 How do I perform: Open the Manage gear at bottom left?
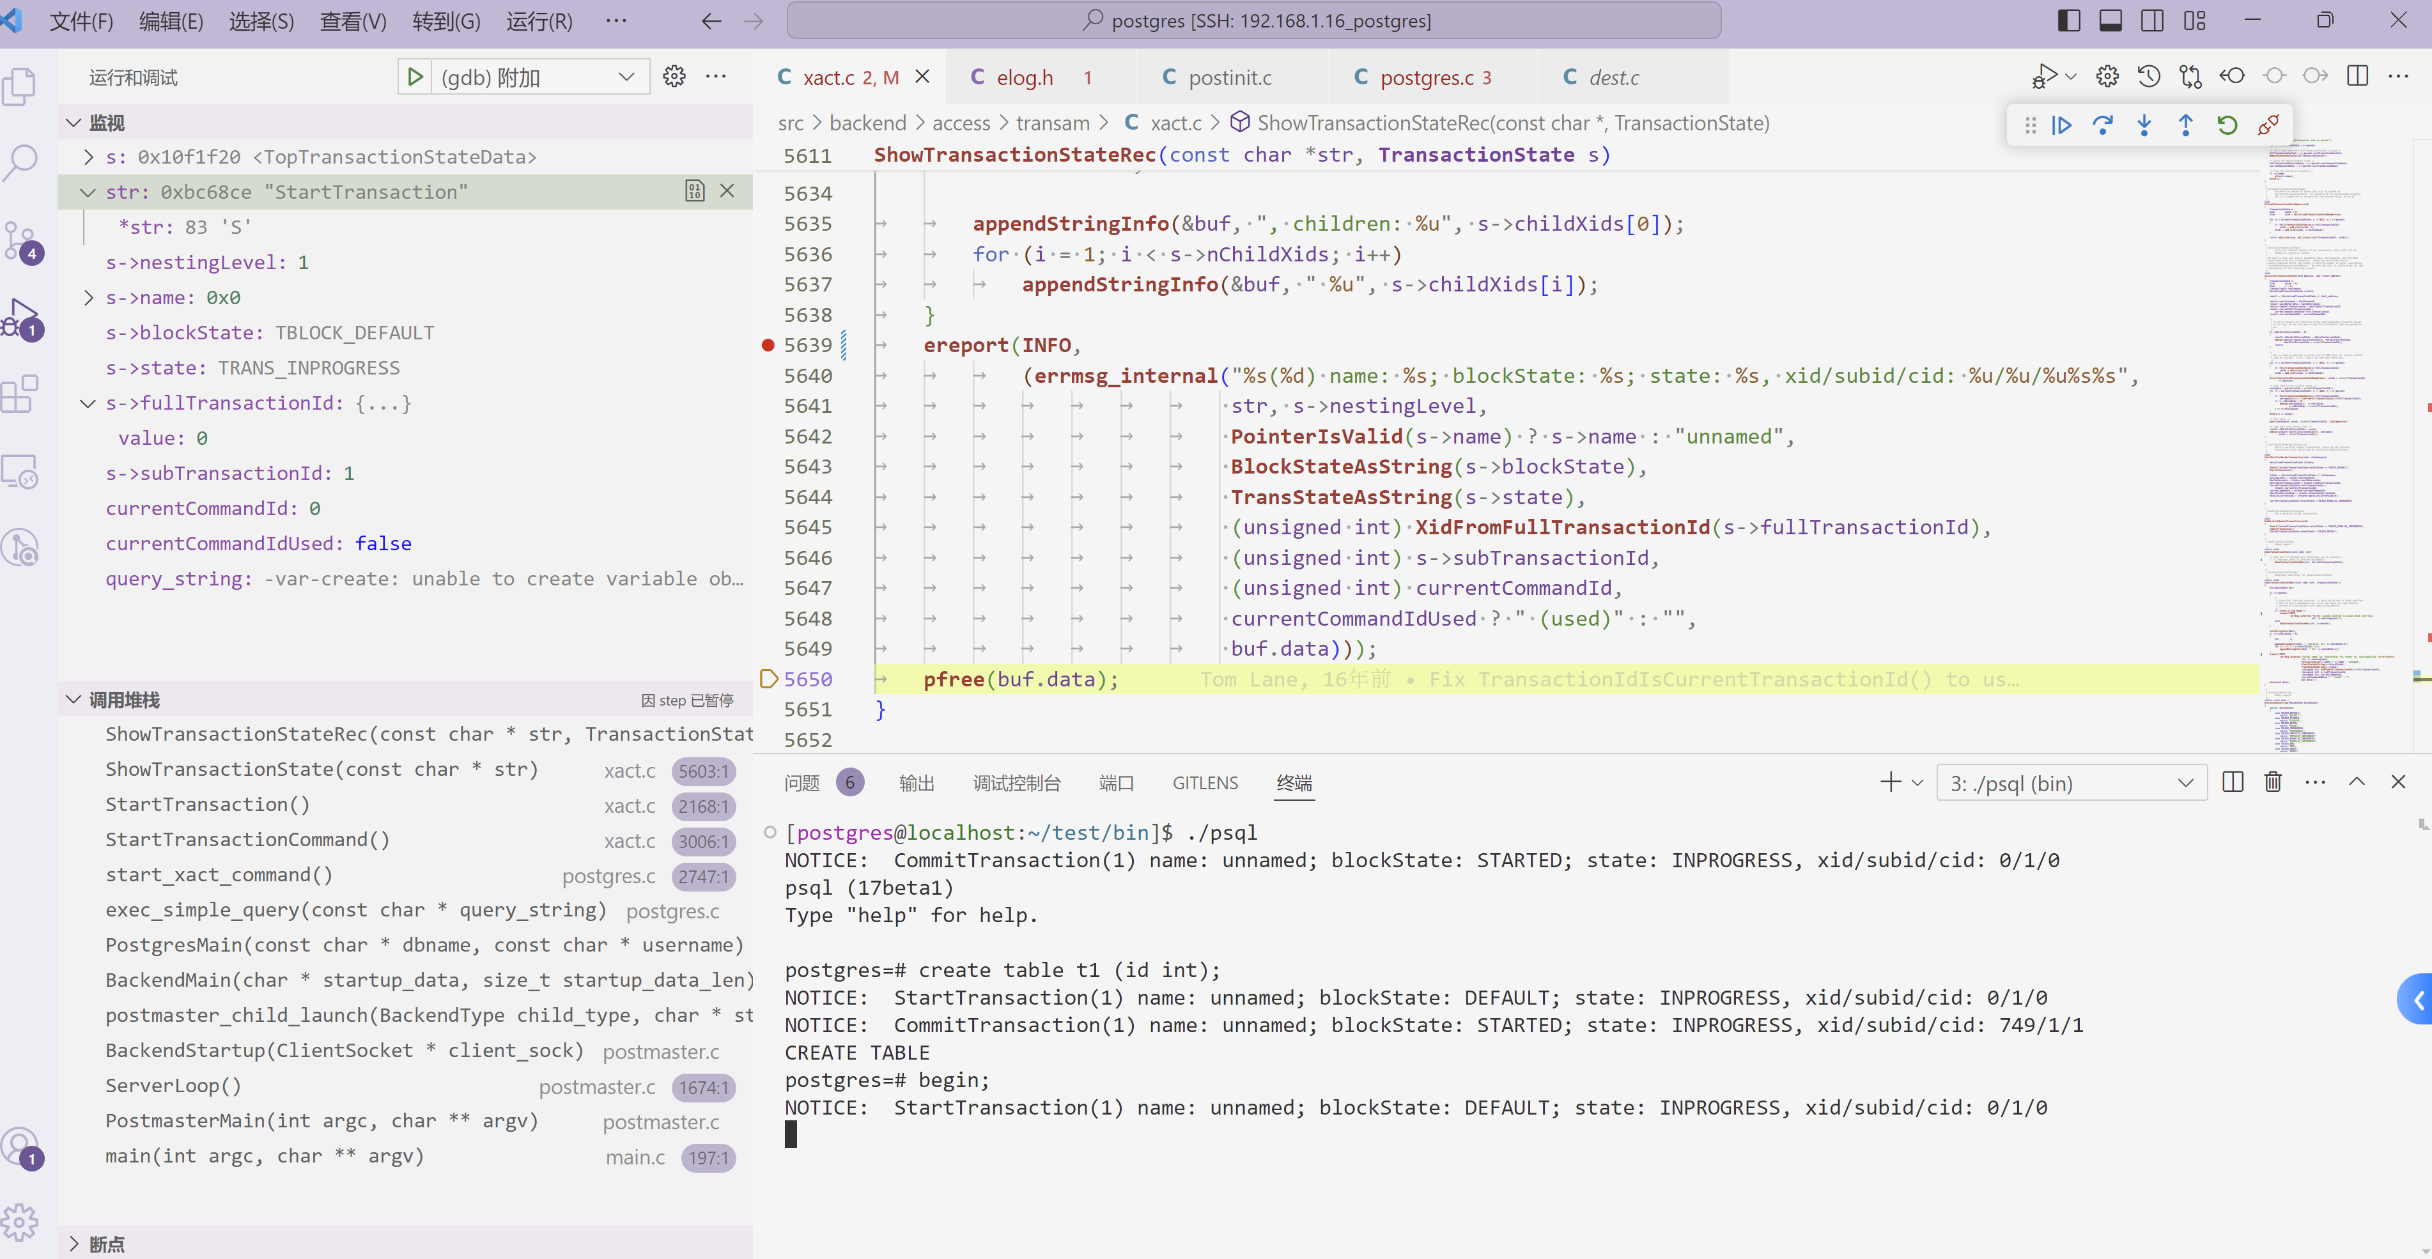20,1222
